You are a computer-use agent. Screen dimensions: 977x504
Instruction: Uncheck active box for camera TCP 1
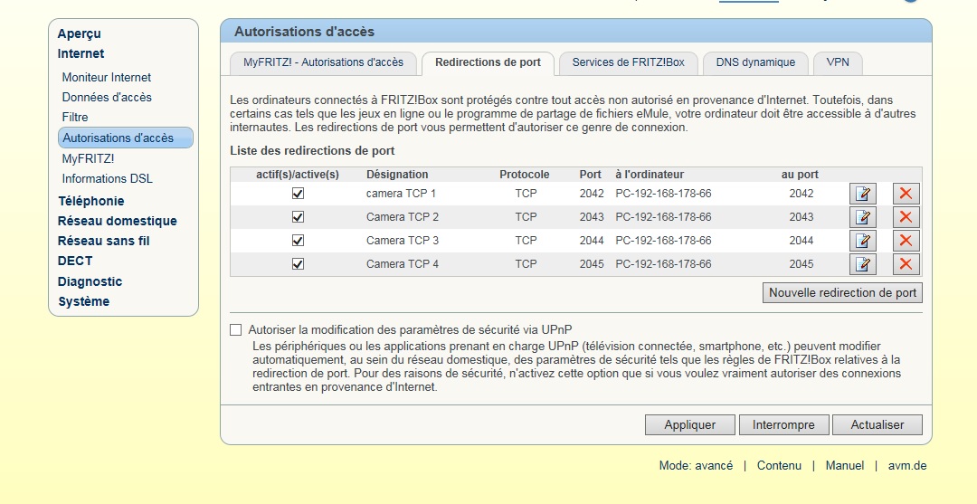298,194
